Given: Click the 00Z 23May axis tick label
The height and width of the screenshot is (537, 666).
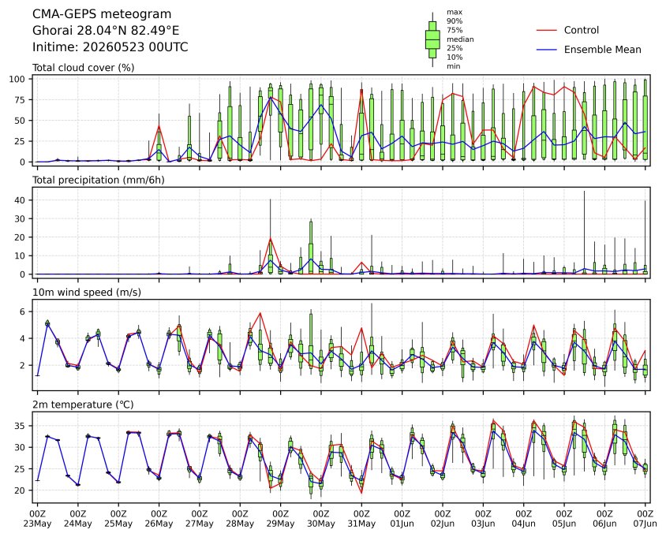Looking at the screenshot, I should (37, 518).
